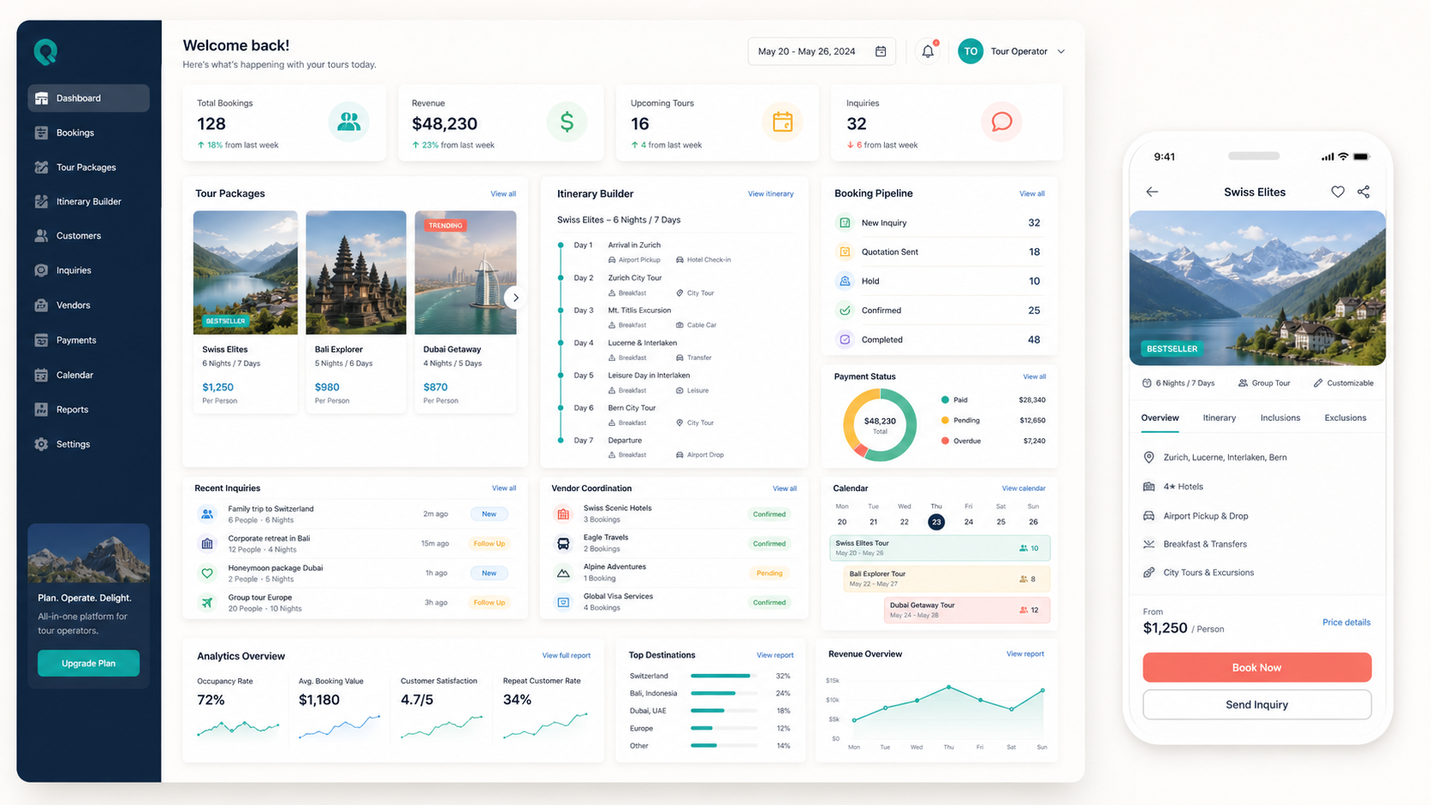Click Pending badge for Alpine Adventures
Viewport: 1431px width, 805px height.
coord(769,573)
